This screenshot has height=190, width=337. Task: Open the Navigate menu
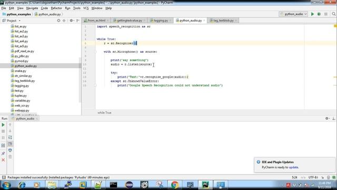click(32, 8)
